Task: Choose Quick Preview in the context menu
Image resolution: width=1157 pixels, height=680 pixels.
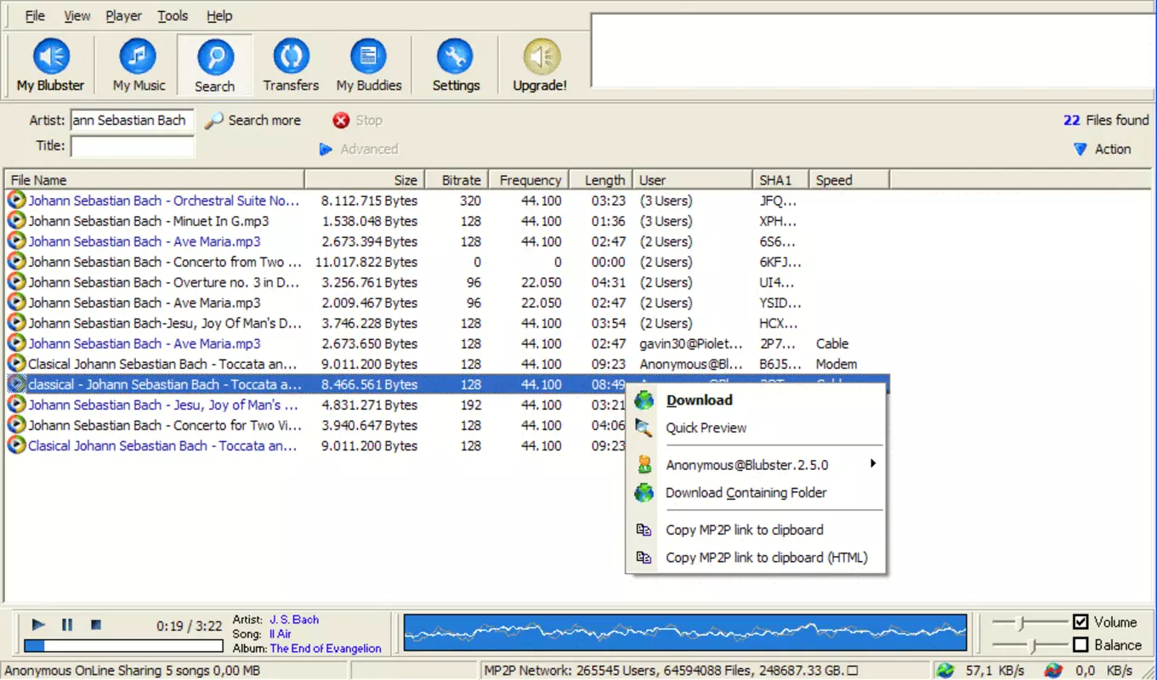Action: [x=757, y=428]
